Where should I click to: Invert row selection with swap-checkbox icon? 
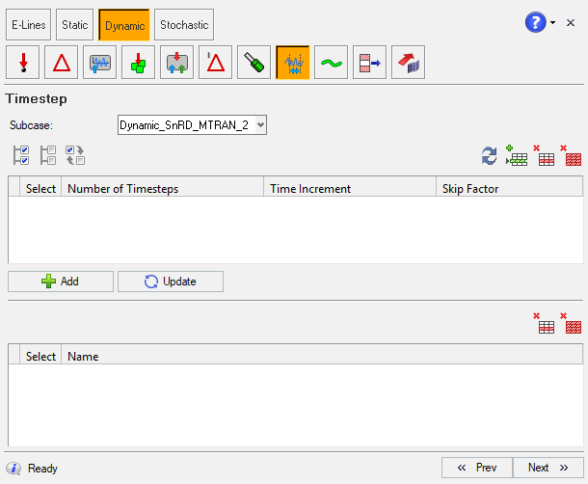click(75, 155)
